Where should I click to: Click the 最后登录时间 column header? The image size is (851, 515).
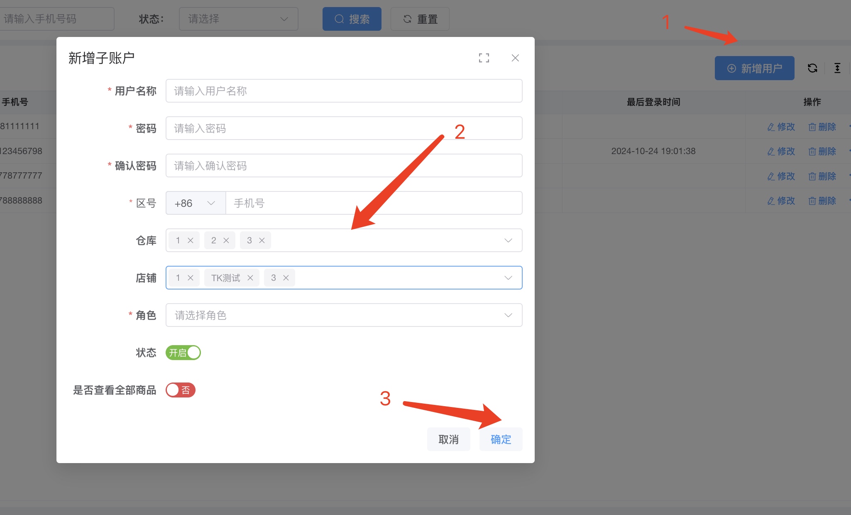coord(653,102)
